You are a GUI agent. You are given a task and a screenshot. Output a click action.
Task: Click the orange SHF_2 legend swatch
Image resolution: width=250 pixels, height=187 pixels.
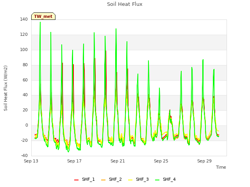coord(103,180)
